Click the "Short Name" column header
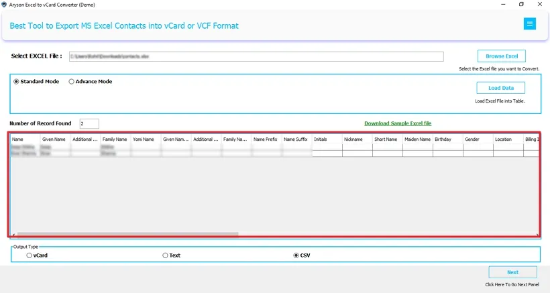 387,139
